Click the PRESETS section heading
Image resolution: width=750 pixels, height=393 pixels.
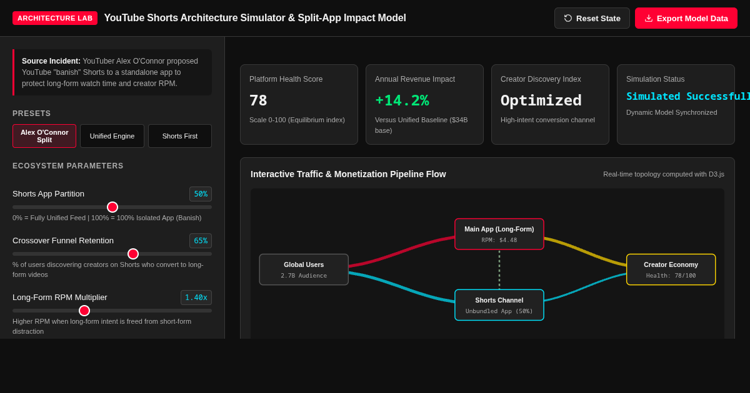point(32,114)
